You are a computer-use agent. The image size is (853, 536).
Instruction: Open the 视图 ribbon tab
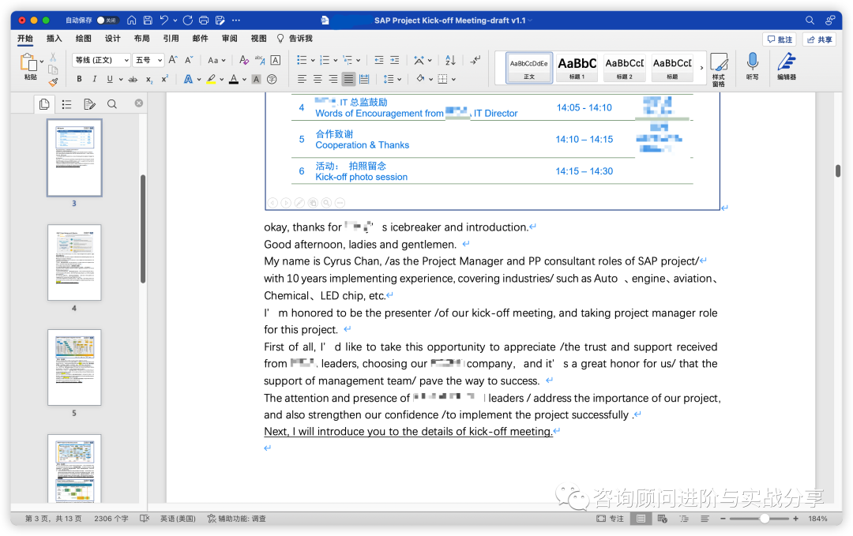[x=258, y=38]
